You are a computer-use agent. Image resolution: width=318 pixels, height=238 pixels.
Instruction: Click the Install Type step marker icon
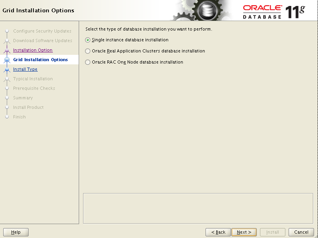[7, 69]
